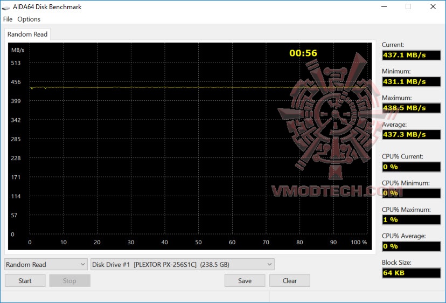This screenshot has width=446, height=303.
Task: Click the greyed-out Stop button
Action: (69, 281)
